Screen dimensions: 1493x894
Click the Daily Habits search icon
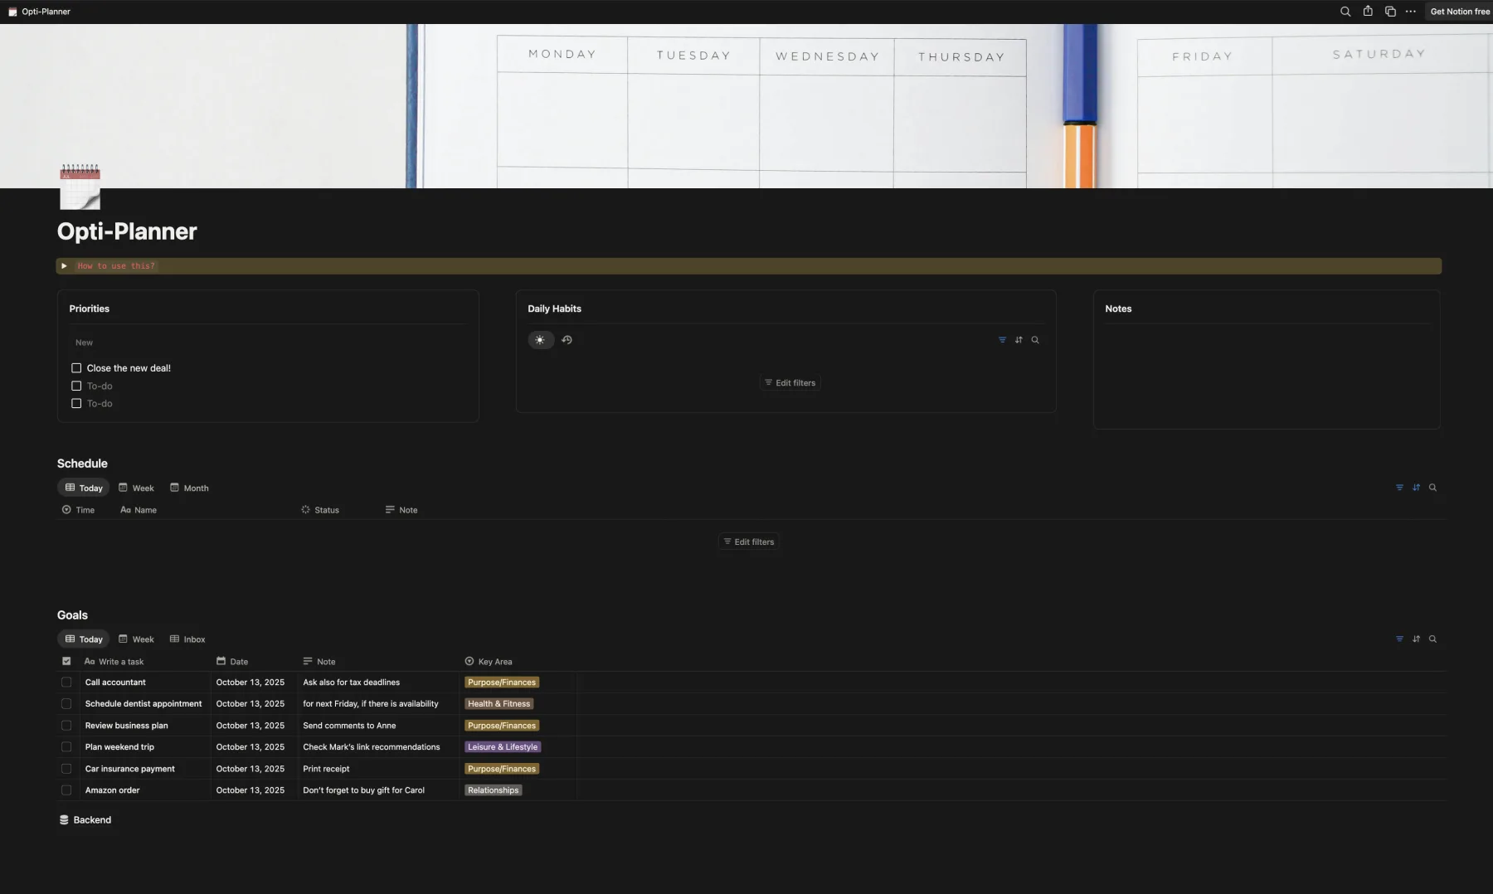pos(1035,340)
